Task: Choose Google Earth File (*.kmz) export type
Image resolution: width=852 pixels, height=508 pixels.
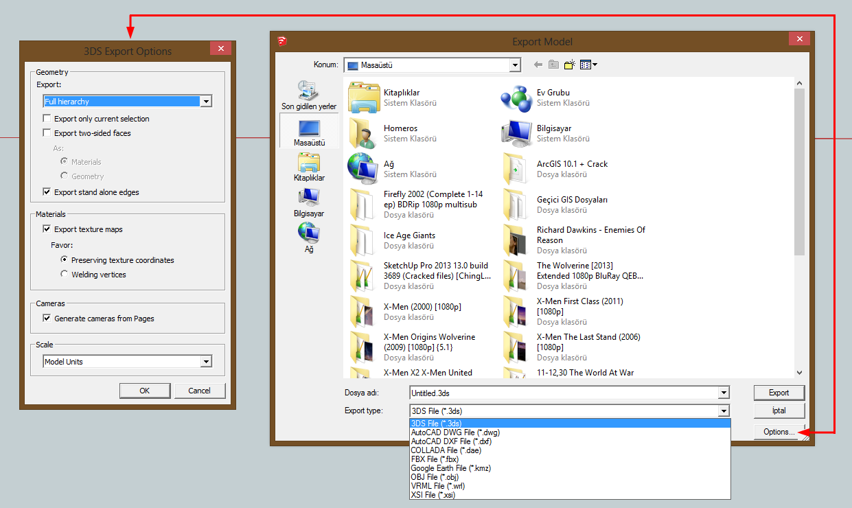Action: (x=570, y=468)
